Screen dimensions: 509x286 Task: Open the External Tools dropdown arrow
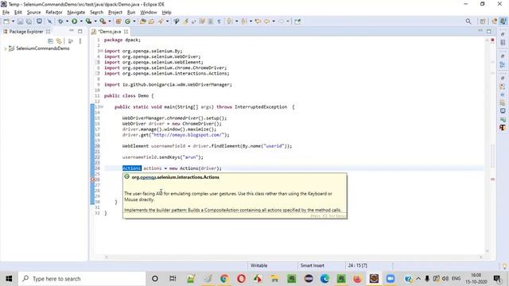110,21
